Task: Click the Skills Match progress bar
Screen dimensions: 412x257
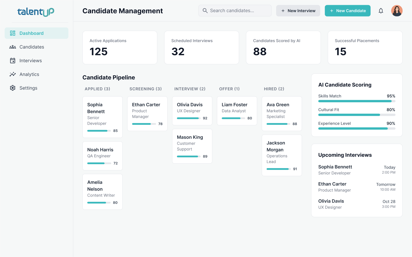Action: pos(357,101)
